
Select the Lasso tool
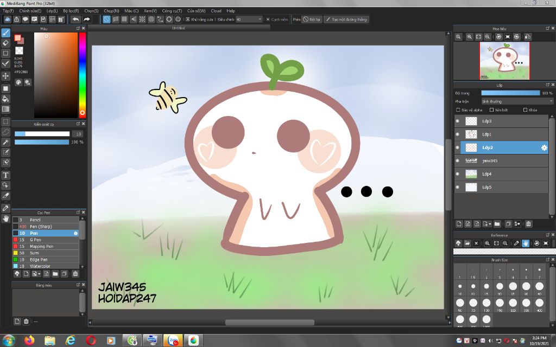click(5, 132)
